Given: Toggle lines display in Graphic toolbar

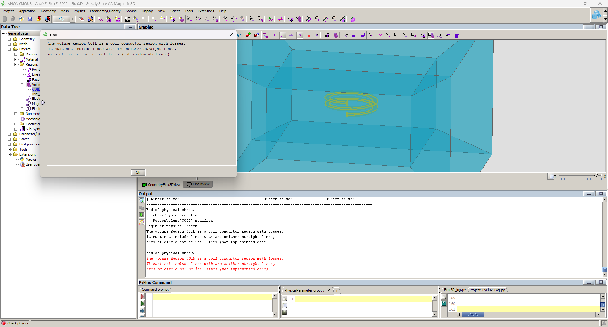Looking at the screenshot, I should point(283,35).
